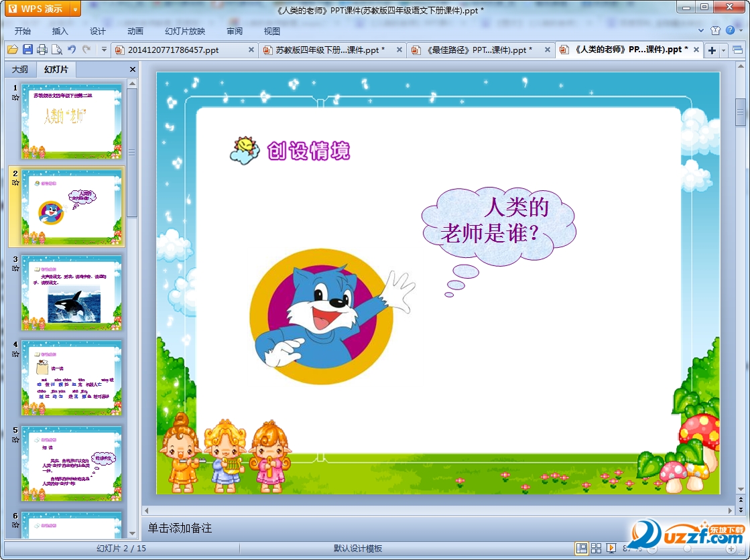This screenshot has height=560, width=750.
Task: Close the 苏教版四年级下册 document tab
Action: [x=399, y=50]
